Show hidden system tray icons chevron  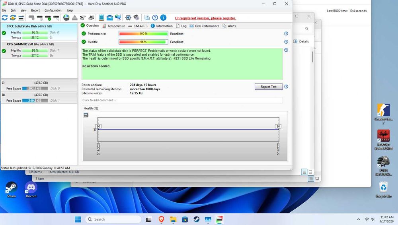[359, 219]
